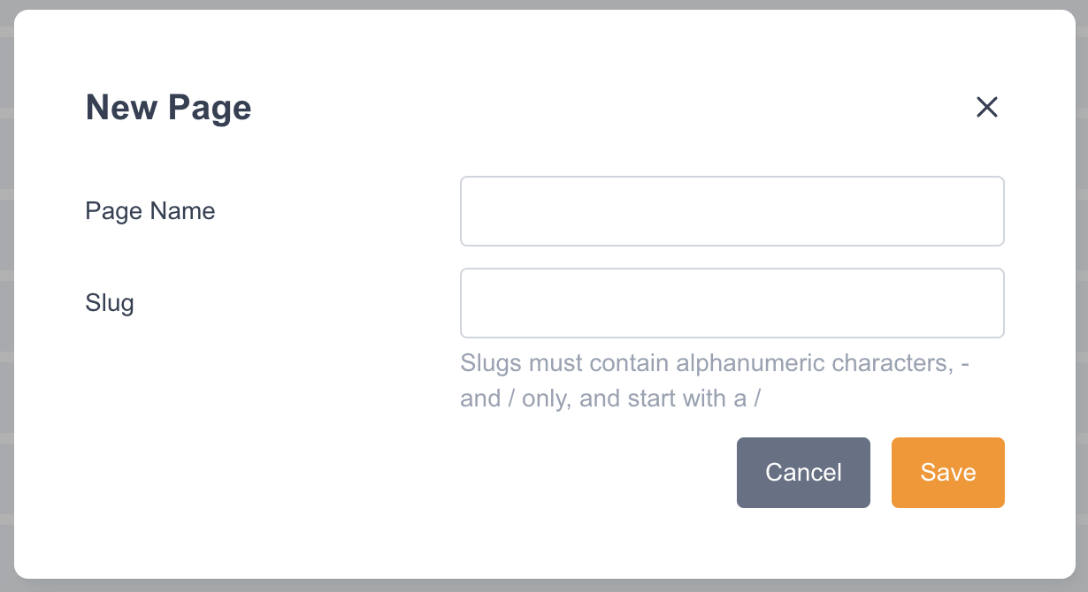Click the "Slug" field label
Image resolution: width=1088 pixels, height=592 pixels.
pyautogui.click(x=110, y=303)
